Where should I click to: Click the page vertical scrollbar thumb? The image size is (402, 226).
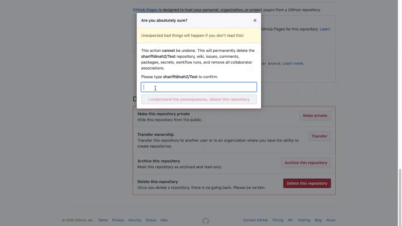point(400,197)
